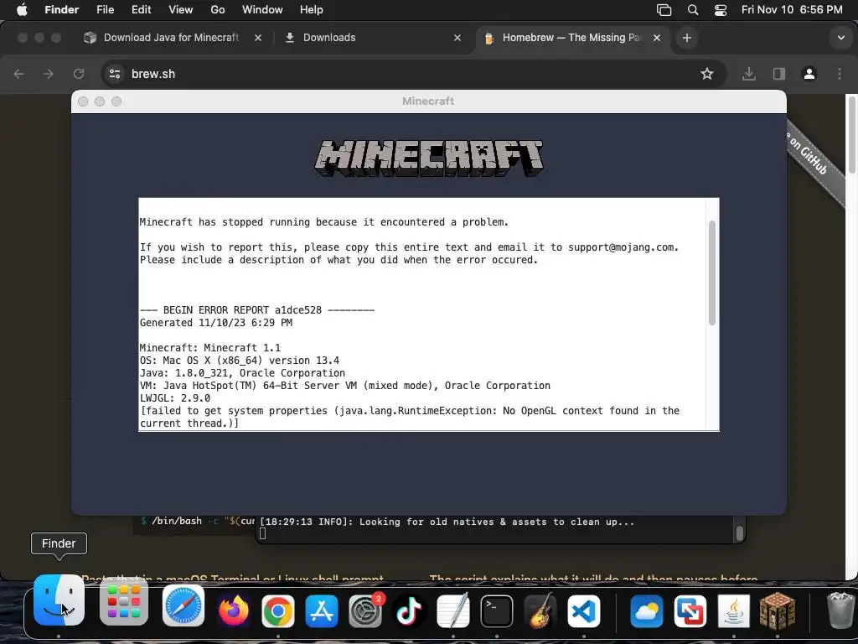Open Finder from the dock
858x644 pixels.
(59, 600)
